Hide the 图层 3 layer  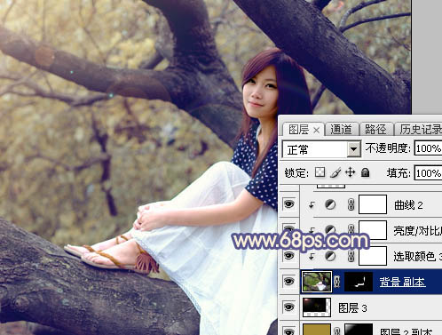[x=288, y=307]
